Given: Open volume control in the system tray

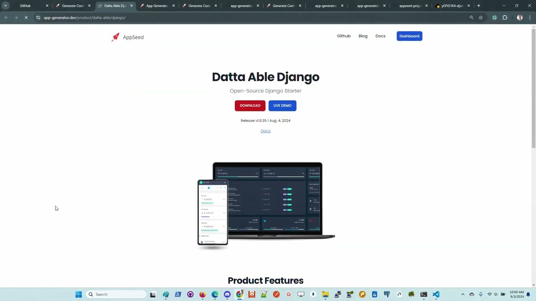Looking at the screenshot, I should click(x=496, y=294).
